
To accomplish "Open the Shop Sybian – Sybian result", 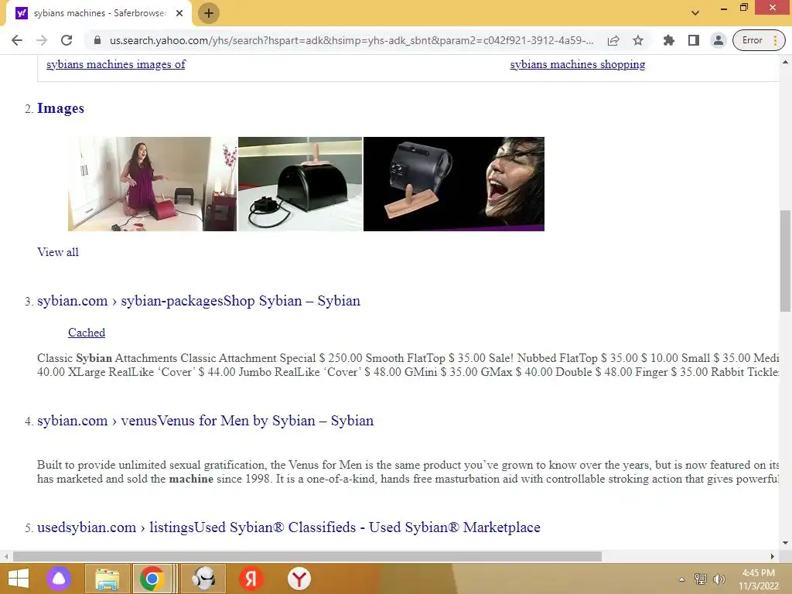I will 199,301.
